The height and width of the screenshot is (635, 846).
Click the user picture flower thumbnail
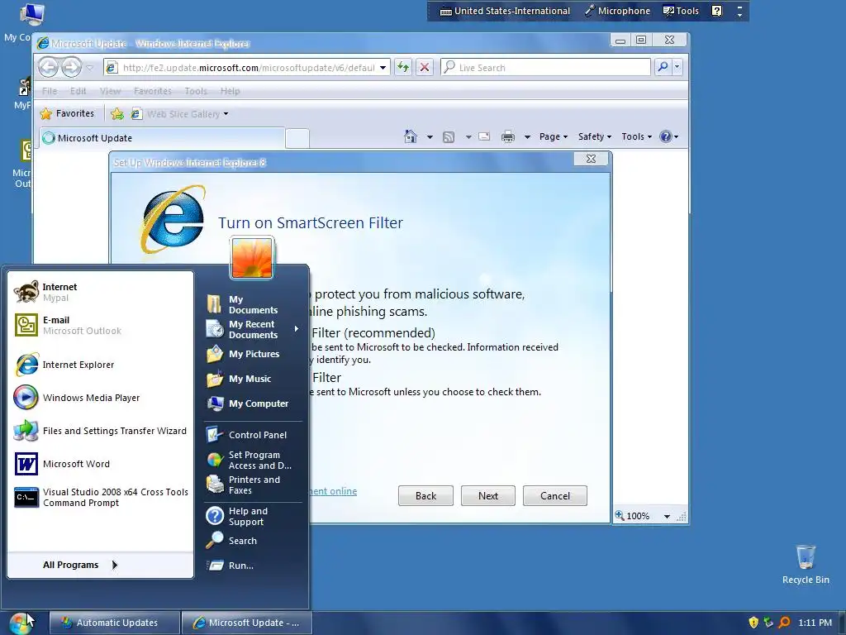point(252,258)
